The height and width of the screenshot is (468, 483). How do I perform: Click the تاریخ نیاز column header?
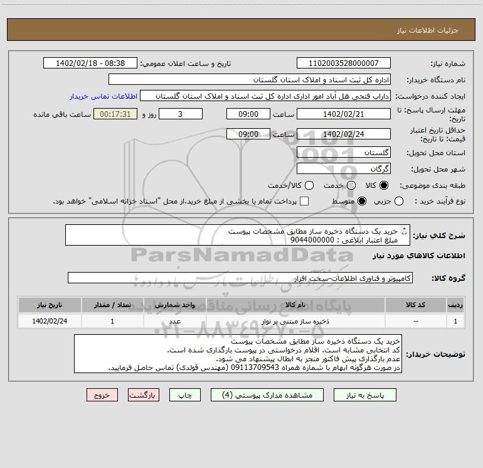click(x=50, y=305)
